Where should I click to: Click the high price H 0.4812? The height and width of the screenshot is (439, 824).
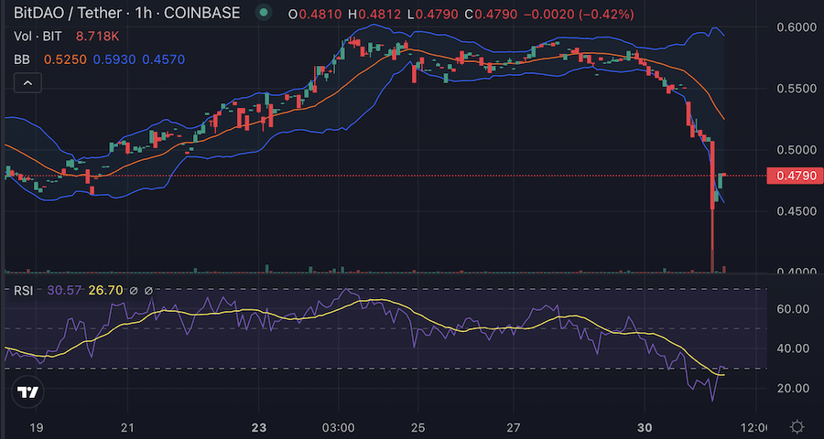(375, 14)
